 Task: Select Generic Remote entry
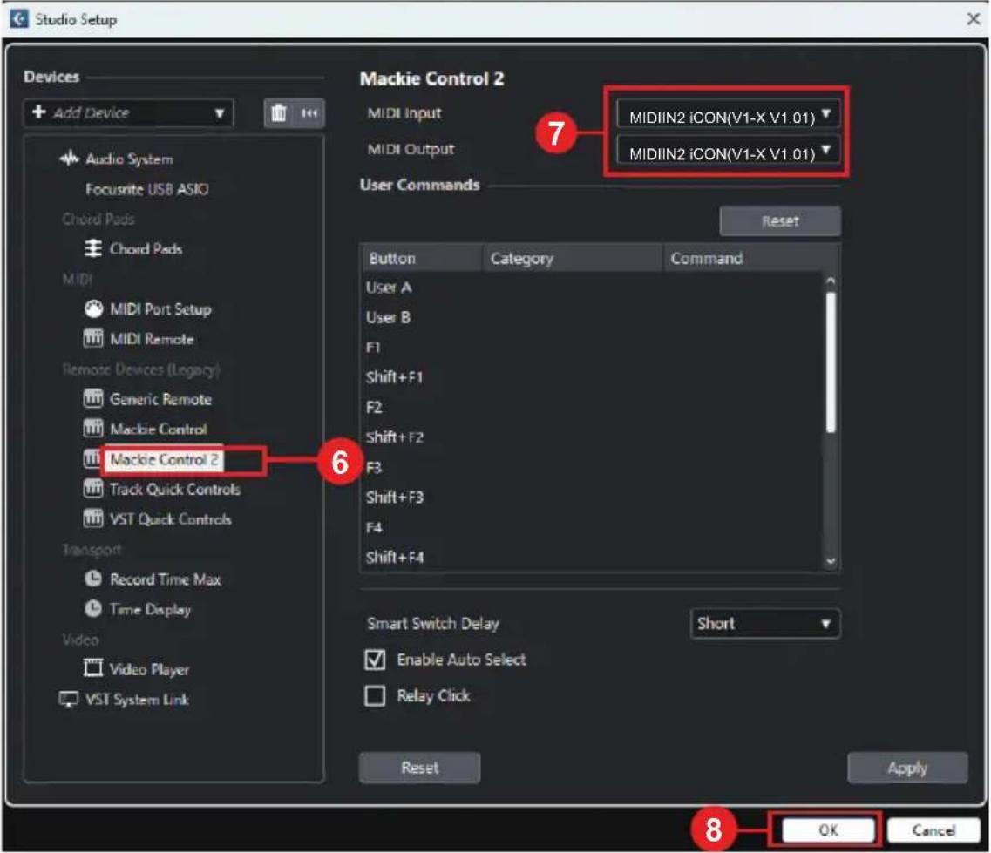coord(160,399)
